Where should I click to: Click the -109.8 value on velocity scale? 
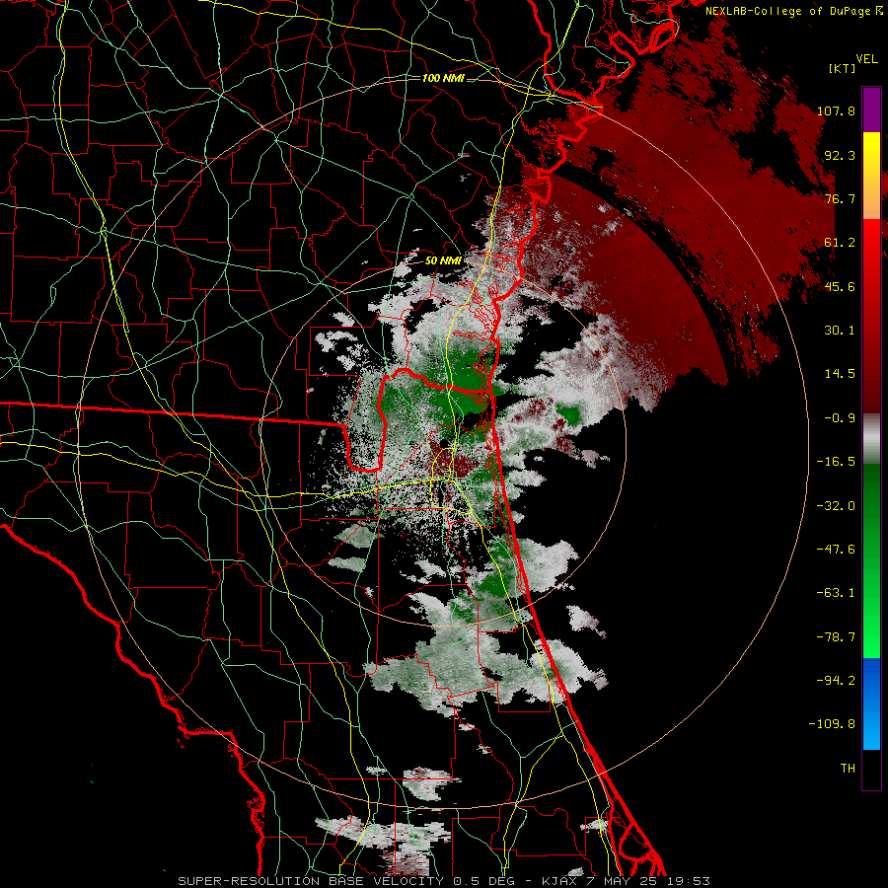click(832, 724)
